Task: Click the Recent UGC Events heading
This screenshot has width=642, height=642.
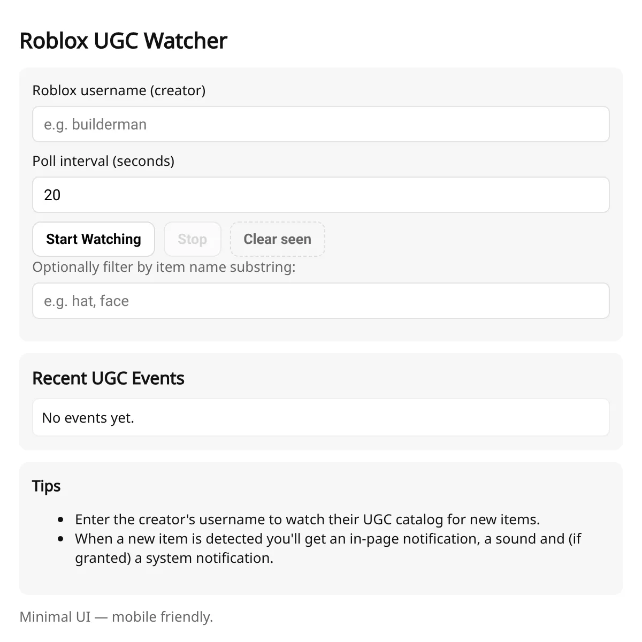Action: [x=108, y=378]
